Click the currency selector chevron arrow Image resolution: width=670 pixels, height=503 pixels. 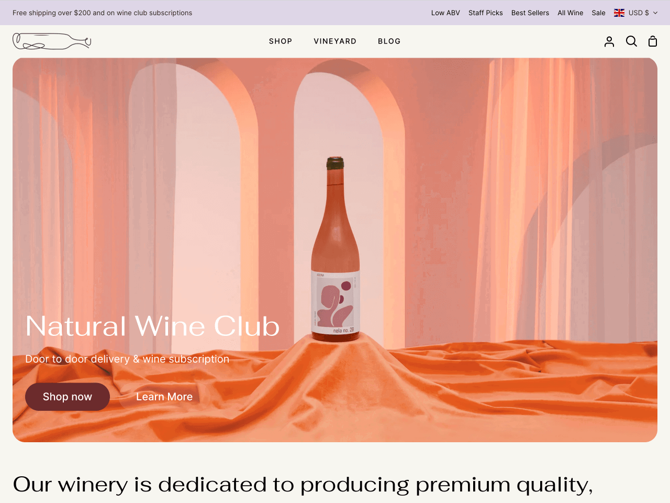(655, 13)
